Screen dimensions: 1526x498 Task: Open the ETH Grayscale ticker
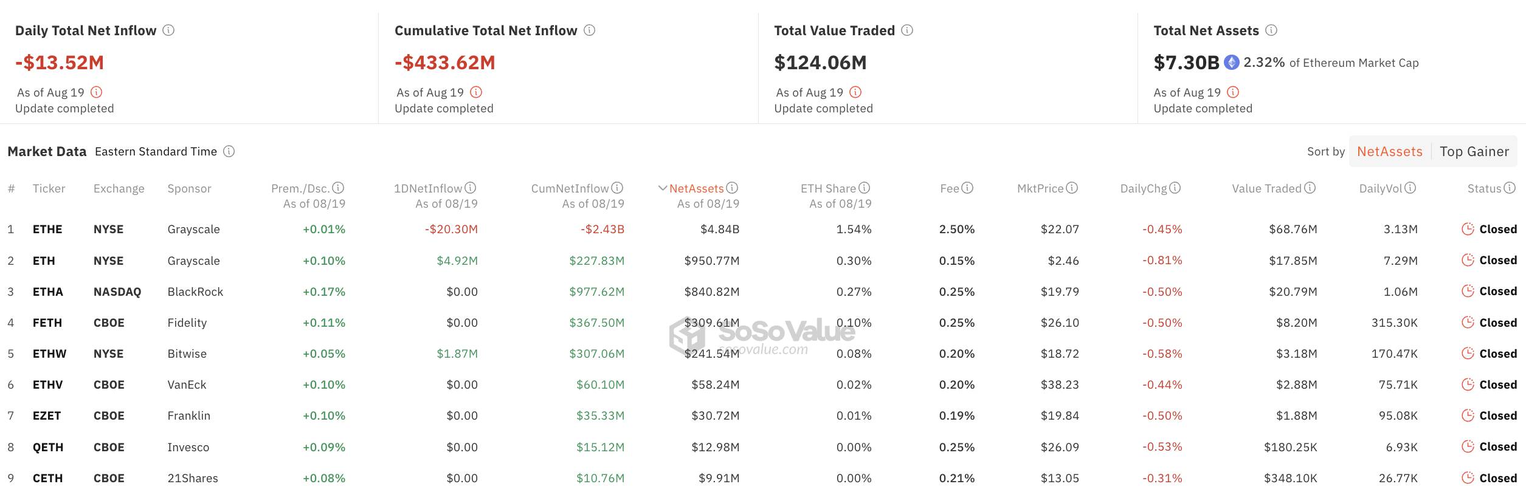(44, 261)
